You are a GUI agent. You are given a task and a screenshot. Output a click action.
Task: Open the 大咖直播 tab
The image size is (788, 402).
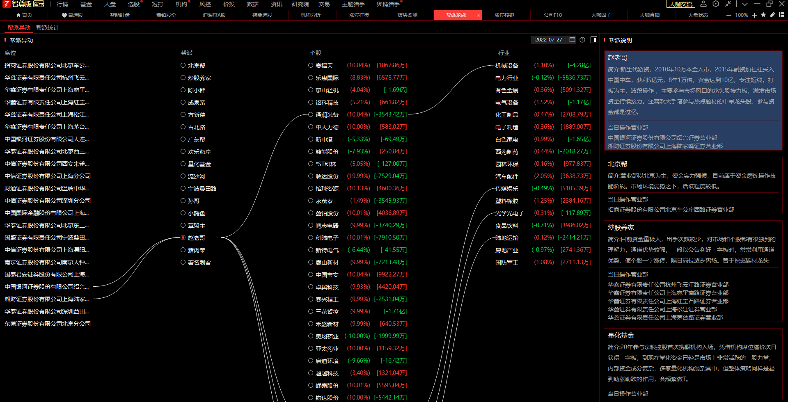click(x=650, y=15)
